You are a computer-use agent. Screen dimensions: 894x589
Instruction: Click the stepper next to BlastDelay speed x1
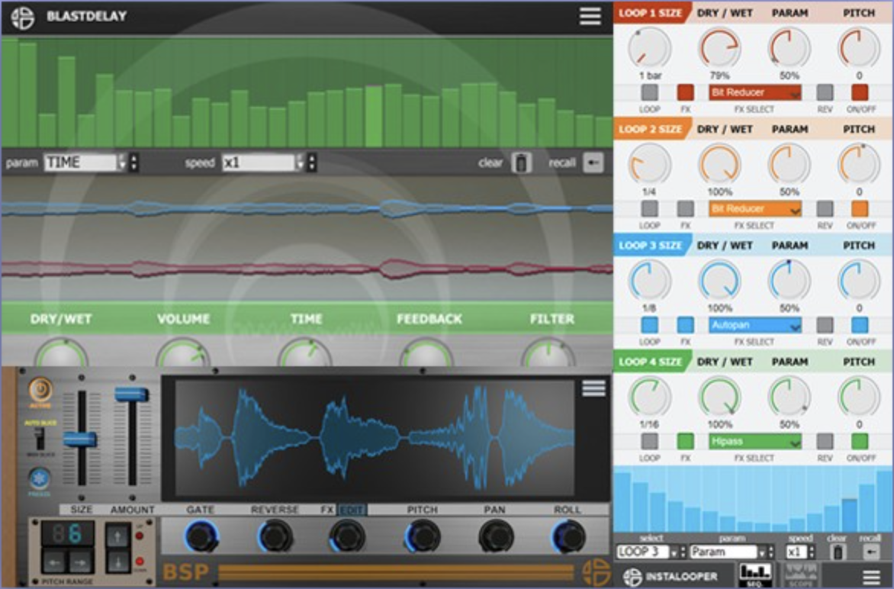312,163
